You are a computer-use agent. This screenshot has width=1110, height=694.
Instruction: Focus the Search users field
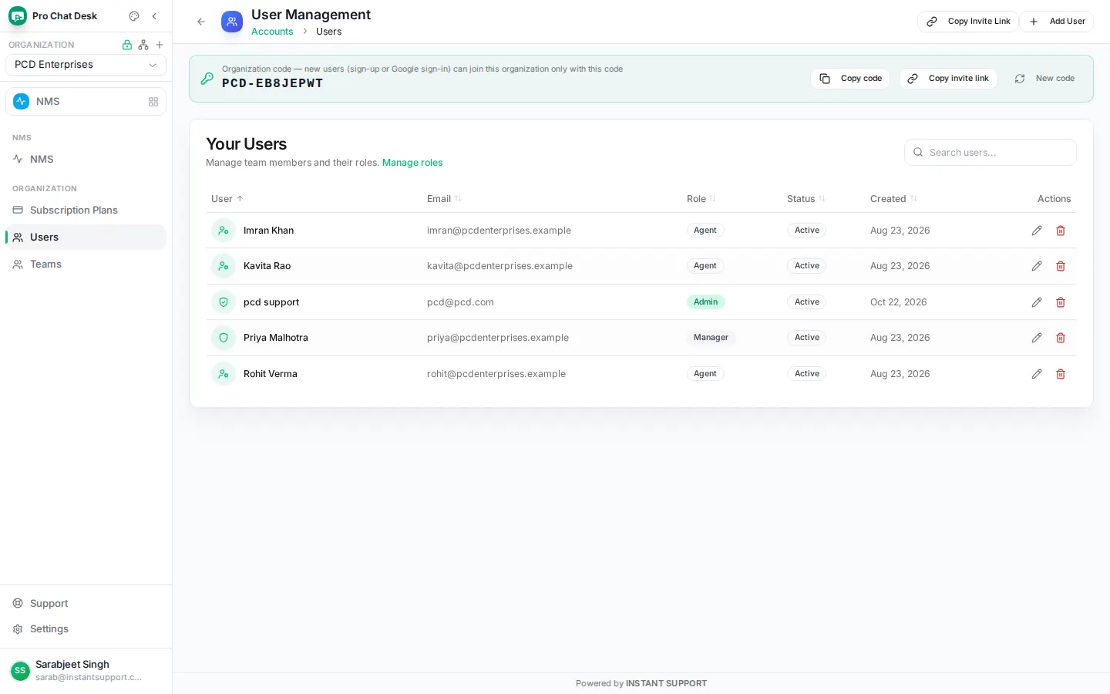click(x=991, y=153)
